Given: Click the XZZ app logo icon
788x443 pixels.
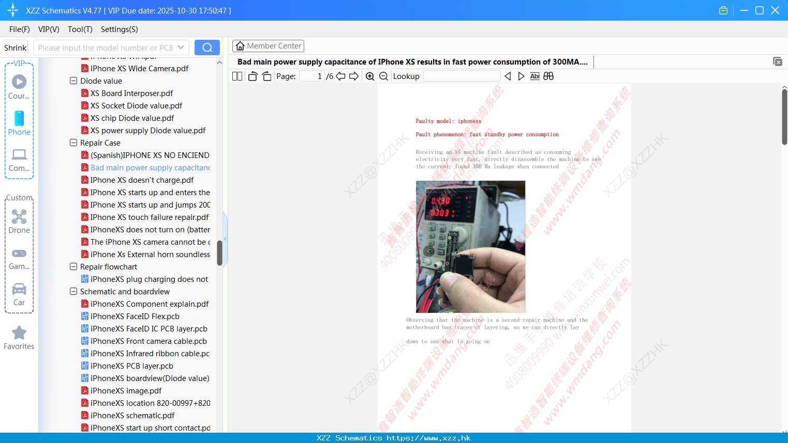Looking at the screenshot, I should [x=13, y=10].
